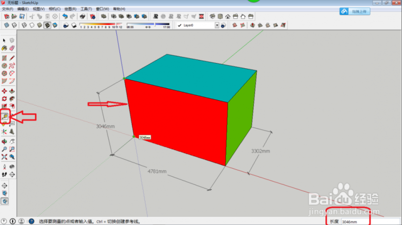Open the 视图(V) menu
The image size is (402, 225).
[38, 9]
